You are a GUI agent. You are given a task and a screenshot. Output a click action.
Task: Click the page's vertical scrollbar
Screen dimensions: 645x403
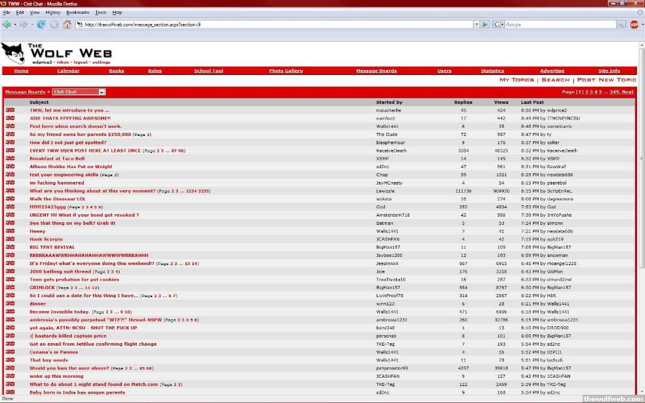click(x=641, y=157)
